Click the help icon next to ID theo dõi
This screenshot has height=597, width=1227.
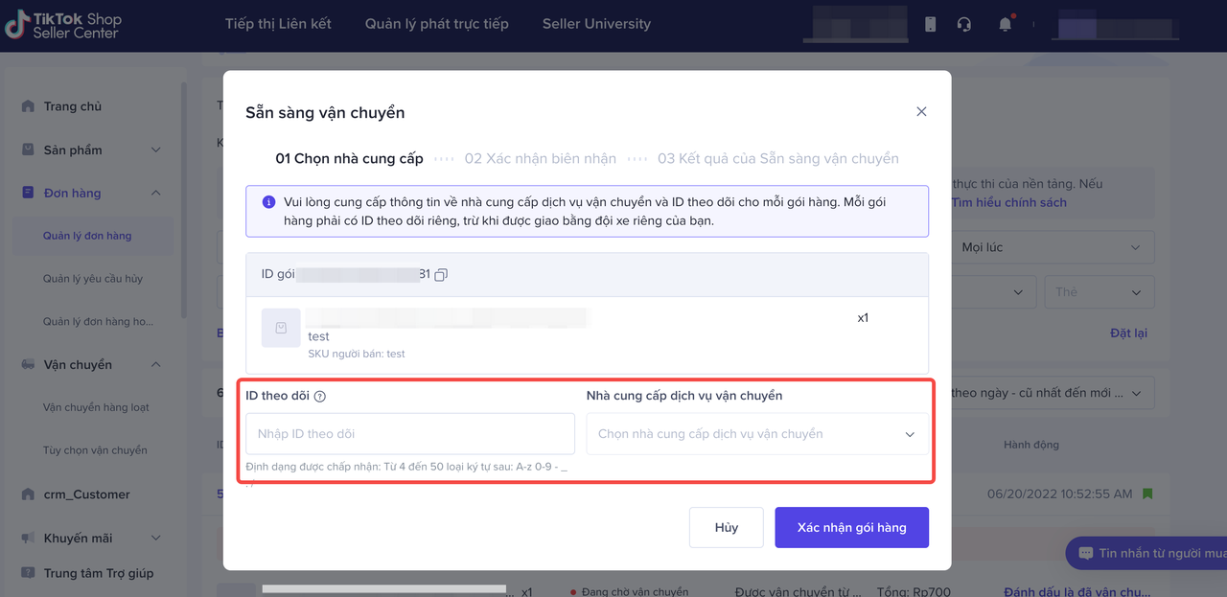click(320, 397)
